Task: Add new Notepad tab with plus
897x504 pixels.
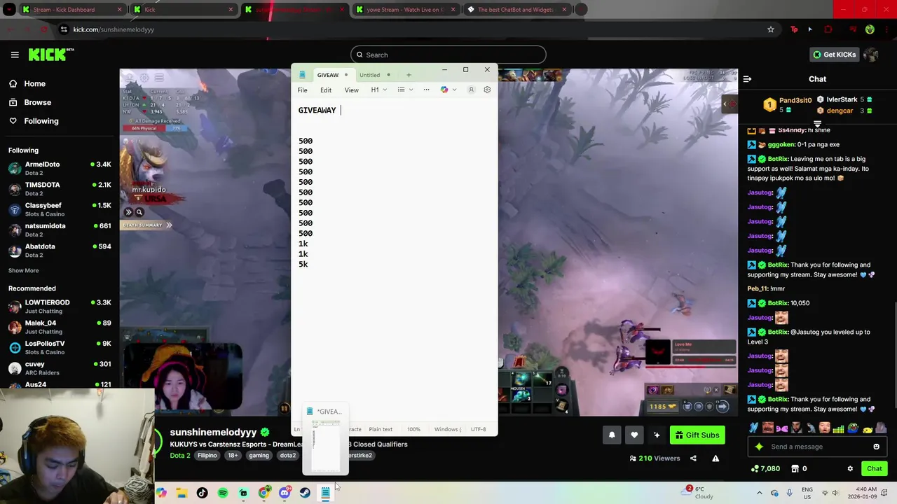Action: (409, 75)
